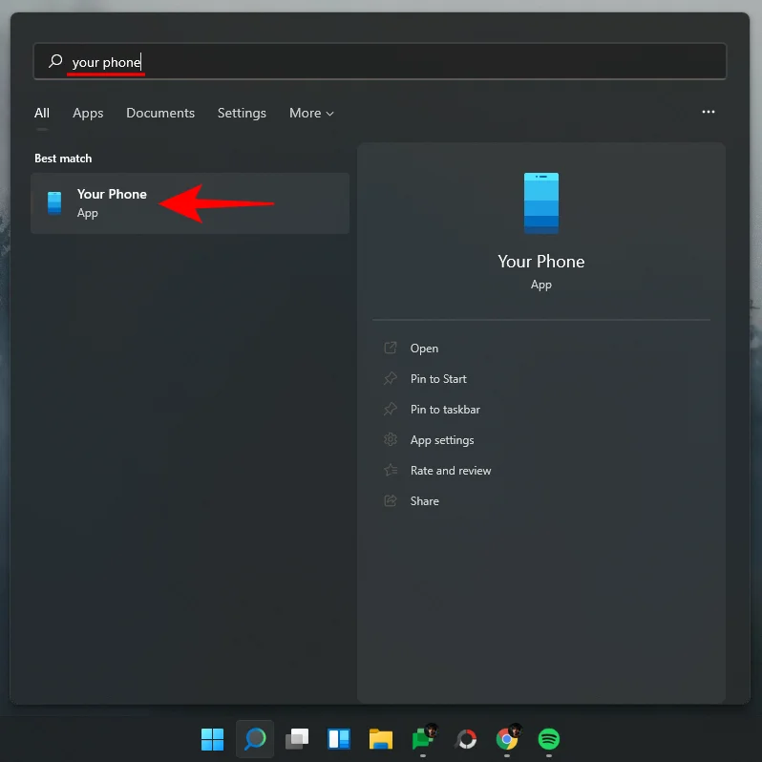This screenshot has width=762, height=762.
Task: Click the Best match heading
Action: pyautogui.click(x=63, y=159)
